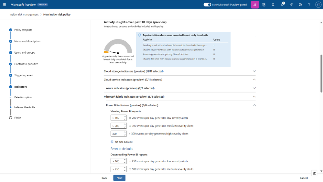The width and height of the screenshot is (323, 182).
Task: Select the Indicators step
Action: pyautogui.click(x=20, y=87)
